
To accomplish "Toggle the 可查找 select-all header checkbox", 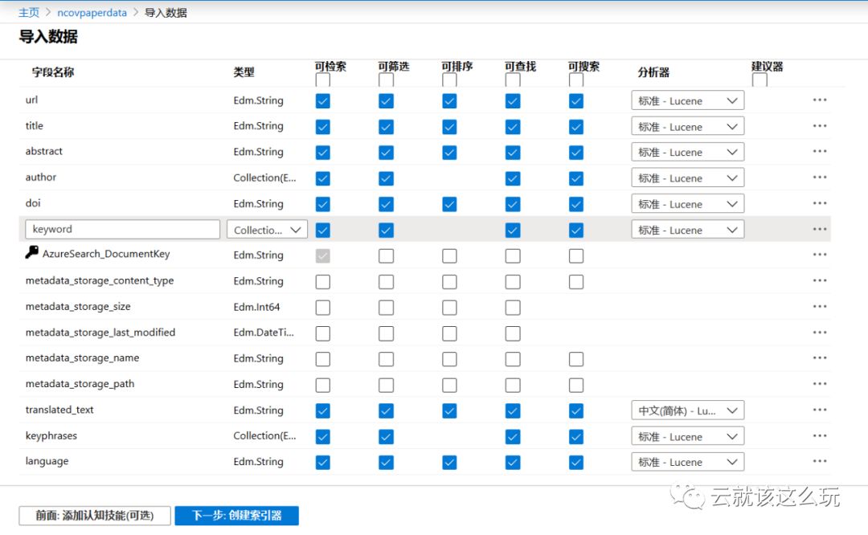I will (x=513, y=80).
